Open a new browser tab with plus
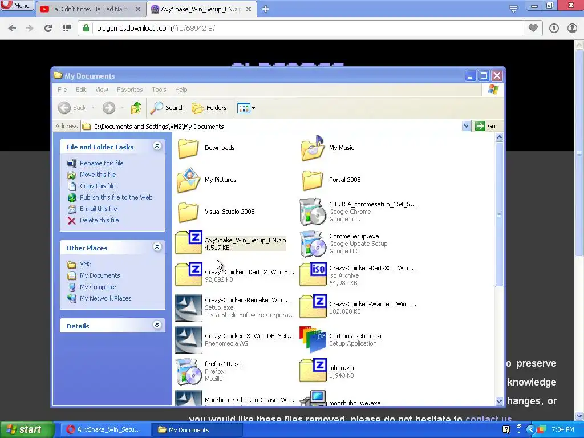Image resolution: width=584 pixels, height=438 pixels. [265, 9]
